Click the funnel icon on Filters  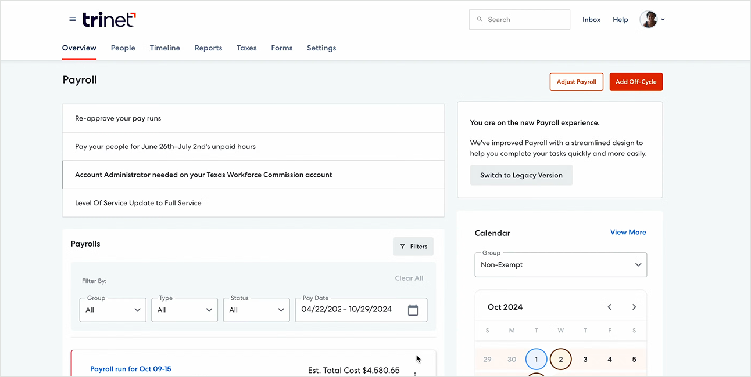click(403, 246)
